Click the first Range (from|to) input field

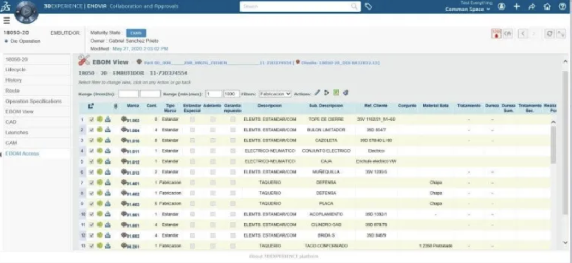pos(128,94)
